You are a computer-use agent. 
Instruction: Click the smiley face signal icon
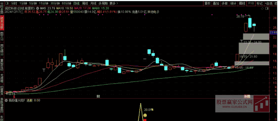click(145, 115)
